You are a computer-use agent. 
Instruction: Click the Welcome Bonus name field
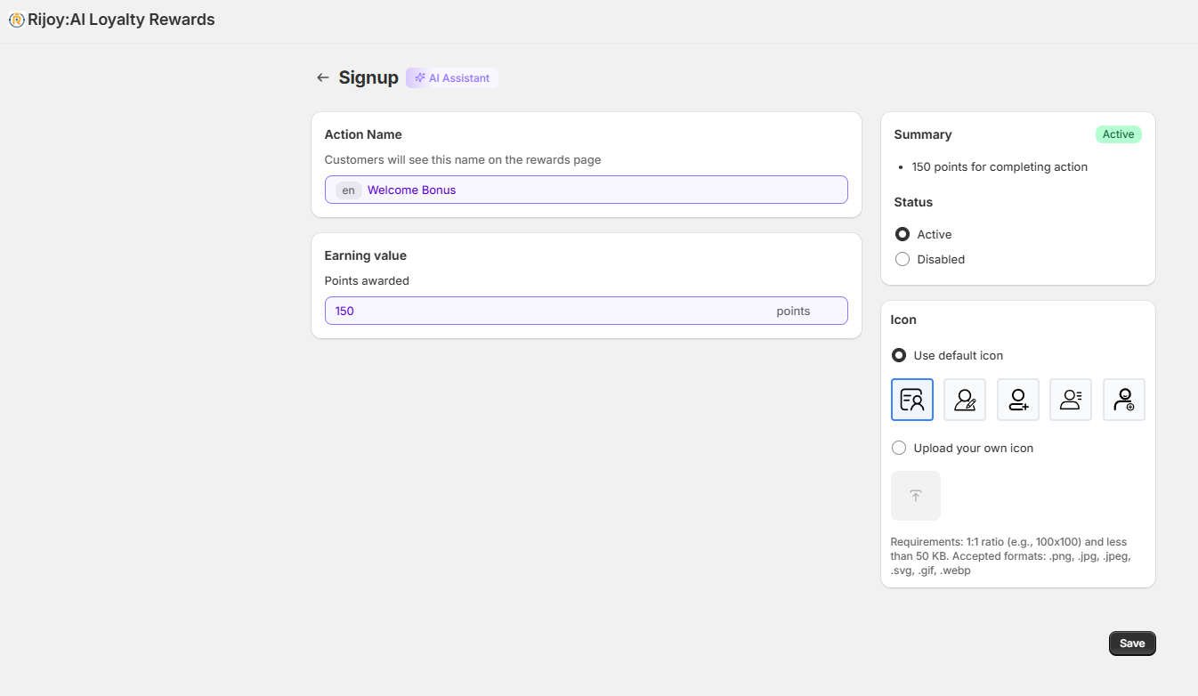pos(596,190)
